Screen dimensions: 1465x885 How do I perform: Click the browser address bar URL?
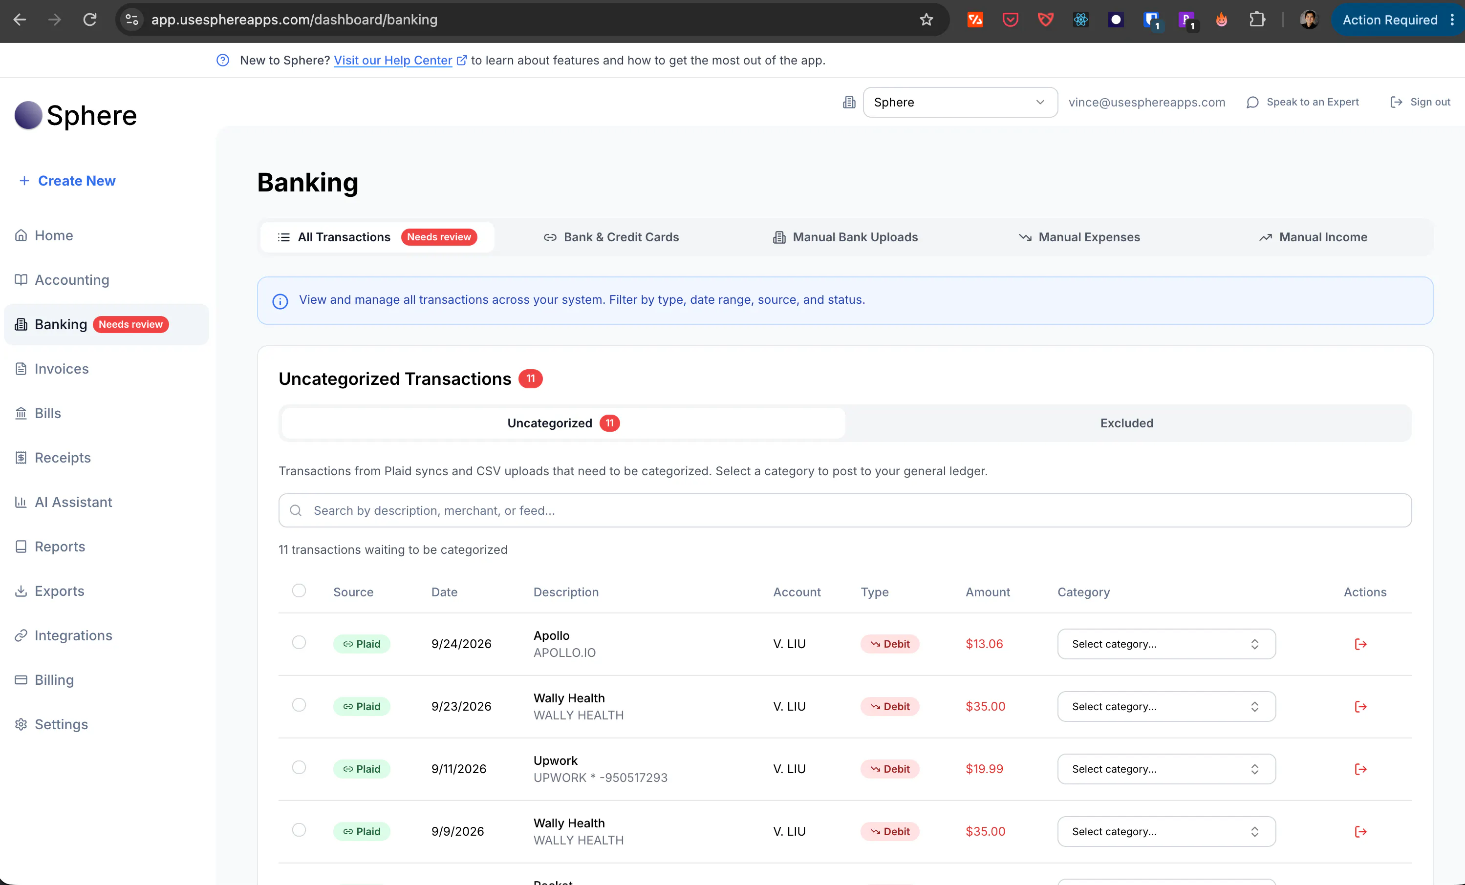point(294,20)
